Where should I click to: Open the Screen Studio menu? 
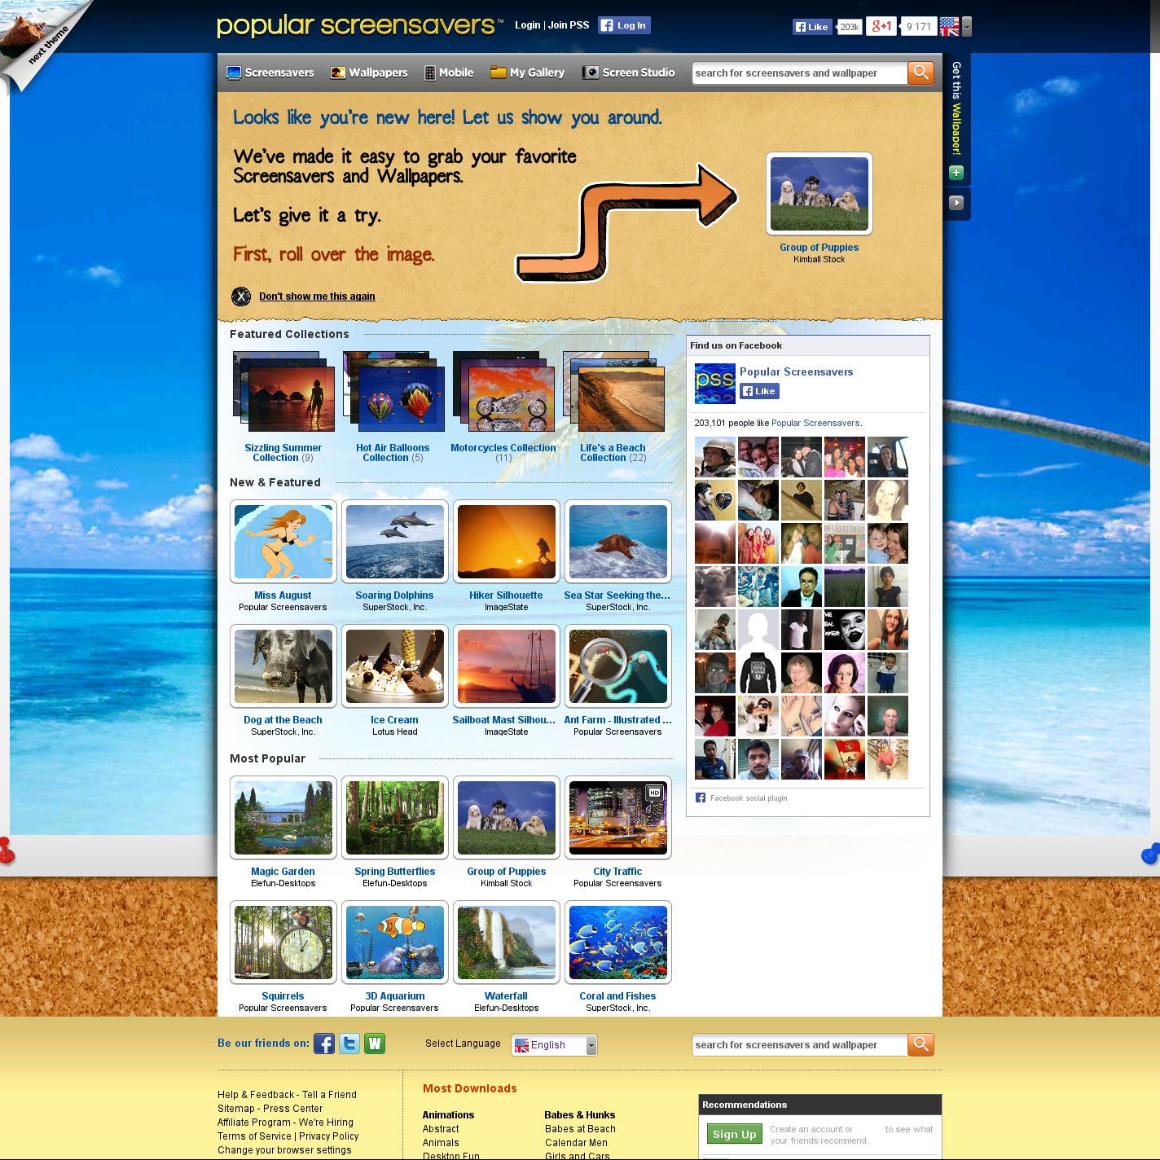click(x=628, y=72)
